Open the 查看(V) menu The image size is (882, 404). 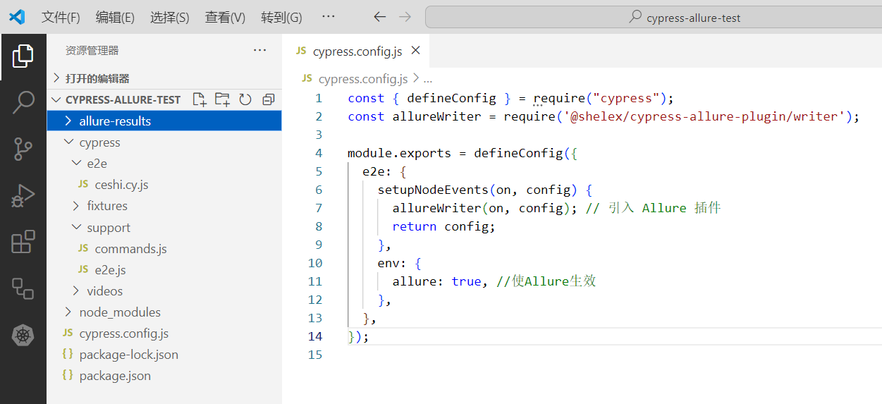coord(225,18)
